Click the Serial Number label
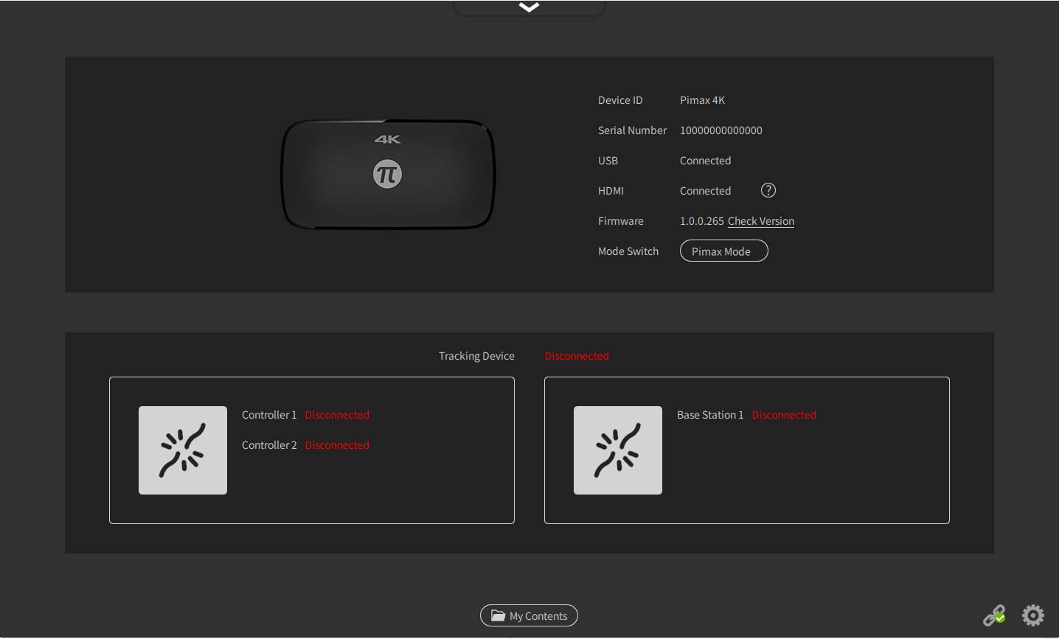 click(633, 130)
